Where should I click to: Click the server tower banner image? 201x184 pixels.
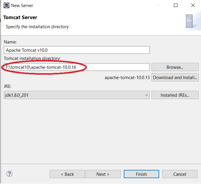point(189,21)
